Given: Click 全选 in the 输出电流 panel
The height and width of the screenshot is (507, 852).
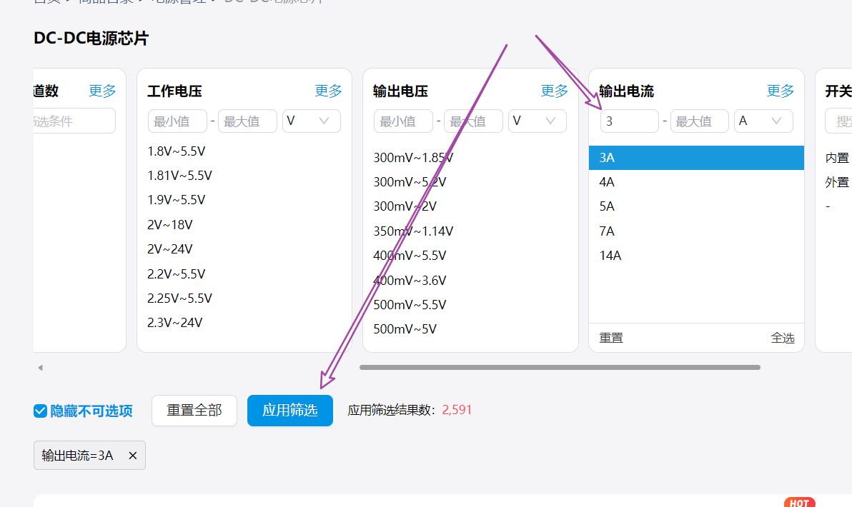Looking at the screenshot, I should coord(782,338).
